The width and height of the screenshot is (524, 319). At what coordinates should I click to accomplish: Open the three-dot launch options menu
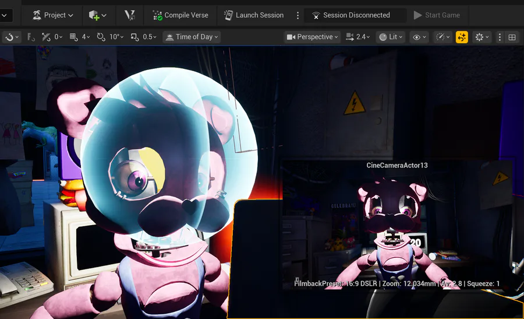[298, 15]
